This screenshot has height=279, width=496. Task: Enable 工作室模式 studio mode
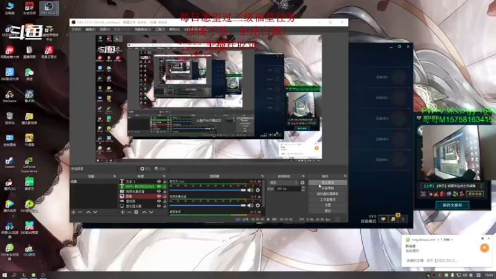click(327, 200)
